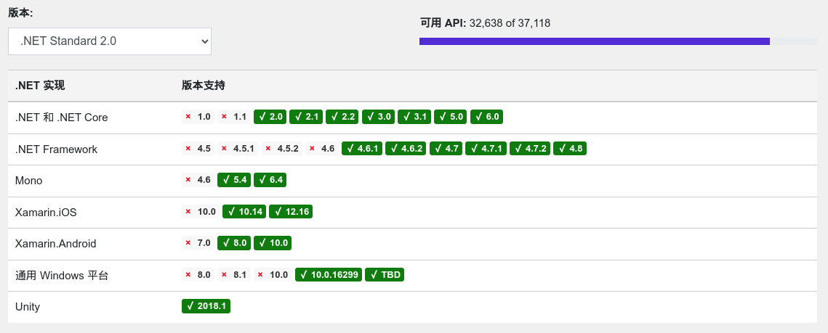Select the Xamarin.Android 8.0 badge
828x333 pixels.
[x=234, y=243]
